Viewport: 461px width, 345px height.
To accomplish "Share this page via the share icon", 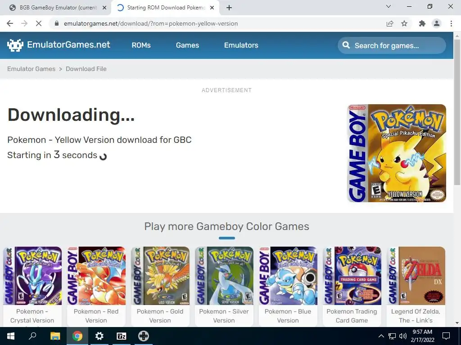I will (390, 23).
